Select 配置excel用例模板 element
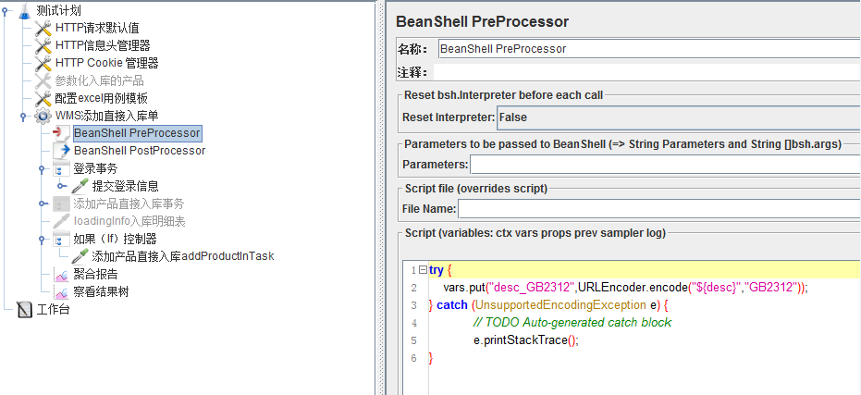Image resolution: width=861 pixels, height=395 pixels. point(101,98)
